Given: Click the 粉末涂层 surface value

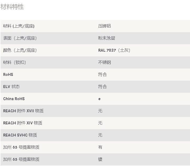Looking at the screenshot, I should 106,38.
